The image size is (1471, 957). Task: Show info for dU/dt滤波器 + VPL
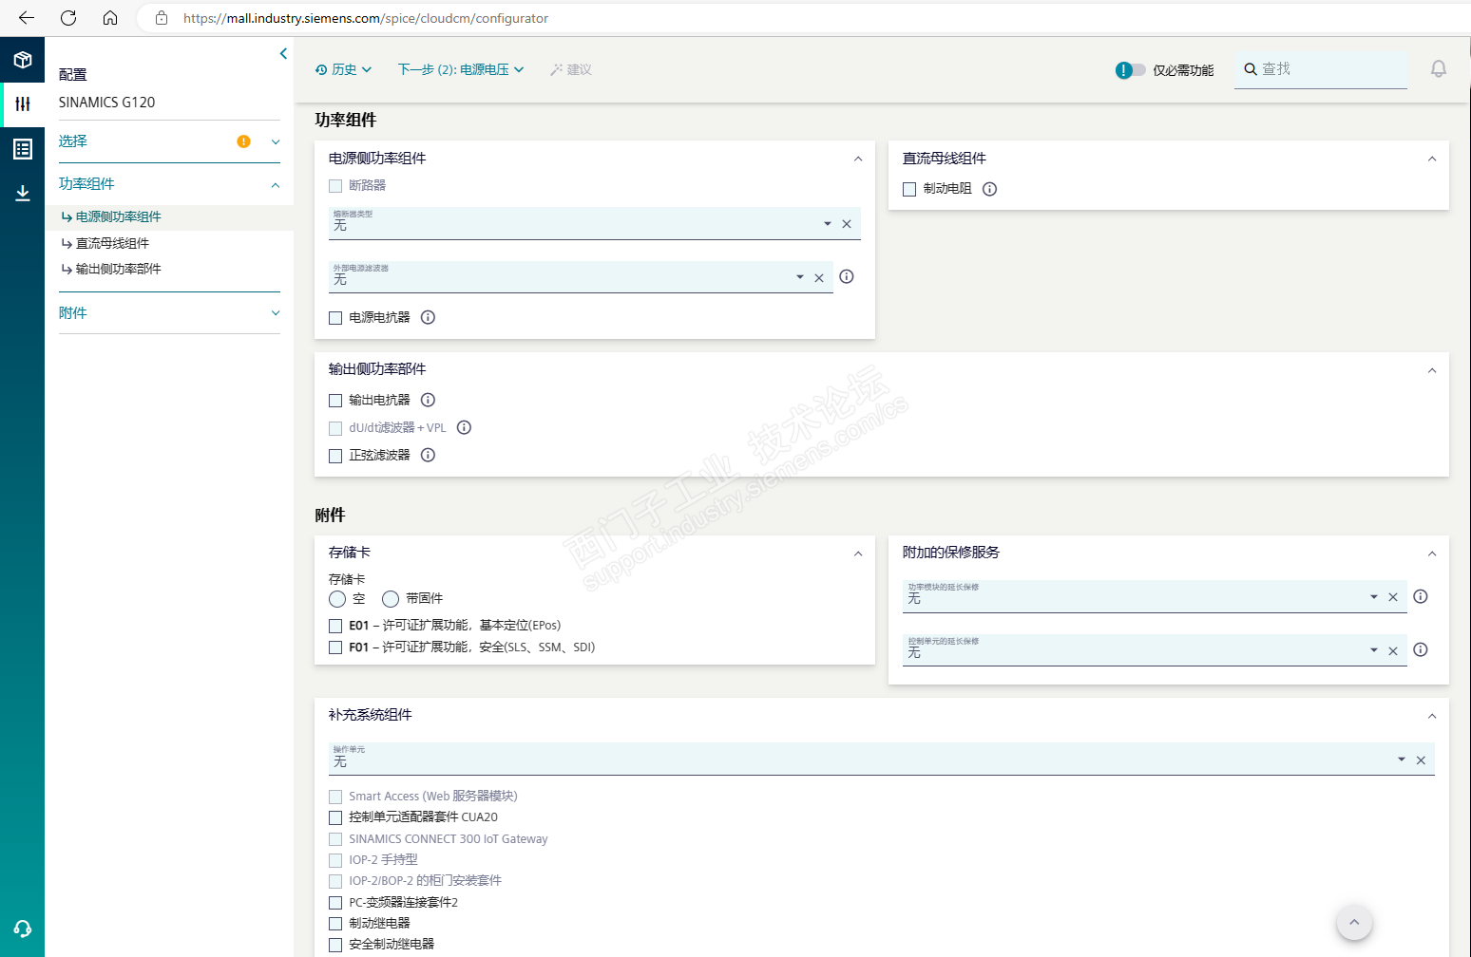[x=464, y=427]
